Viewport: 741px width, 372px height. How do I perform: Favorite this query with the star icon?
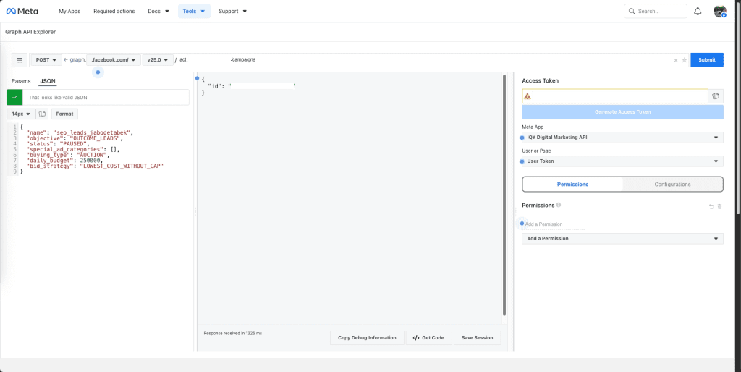click(685, 60)
